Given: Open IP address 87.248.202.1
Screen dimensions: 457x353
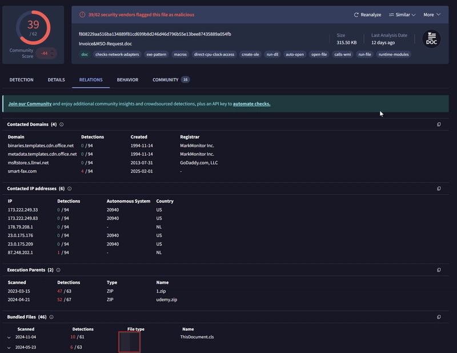Looking at the screenshot, I should 21,253.
